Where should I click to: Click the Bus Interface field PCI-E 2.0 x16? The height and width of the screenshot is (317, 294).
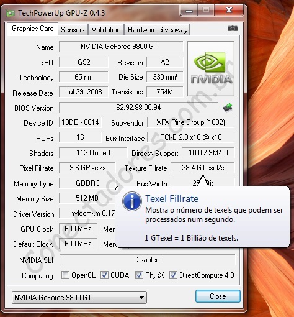click(190, 137)
